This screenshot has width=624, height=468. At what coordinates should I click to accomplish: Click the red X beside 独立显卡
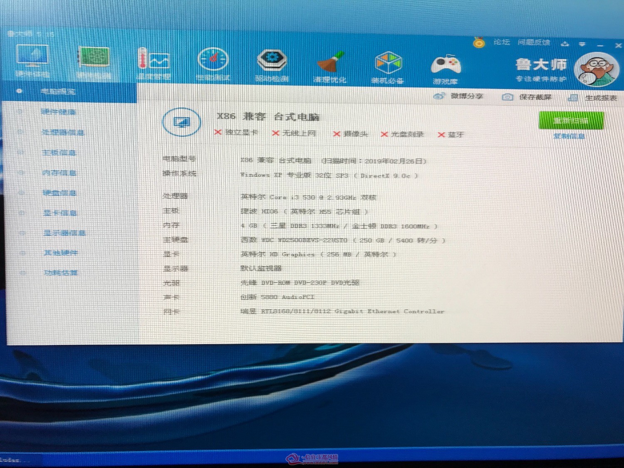point(218,132)
